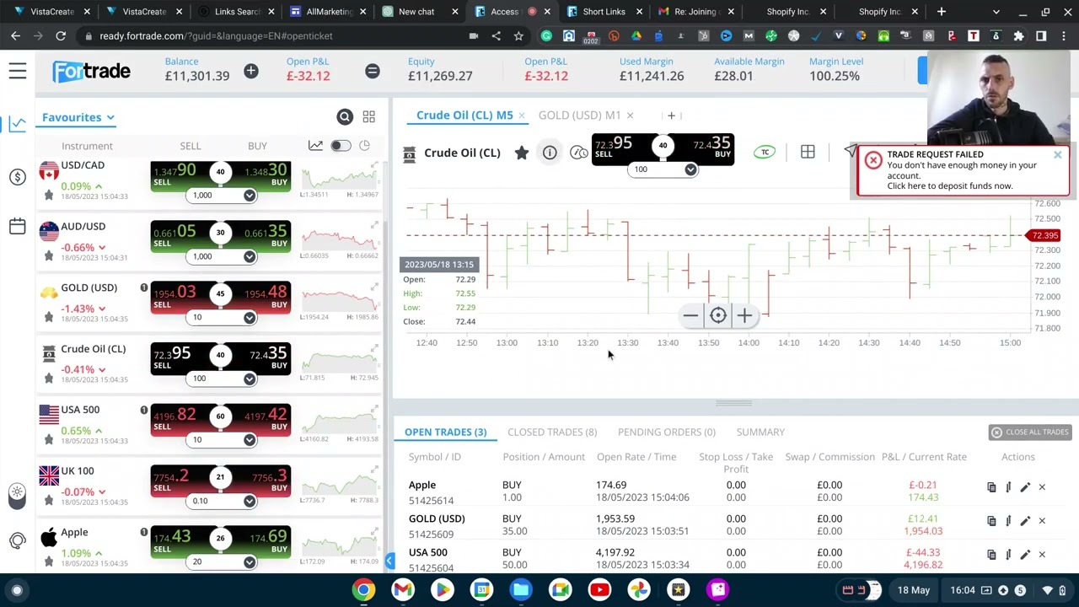The height and width of the screenshot is (607, 1079).
Task: Open Crude Oil instrument info icon
Action: 550,153
